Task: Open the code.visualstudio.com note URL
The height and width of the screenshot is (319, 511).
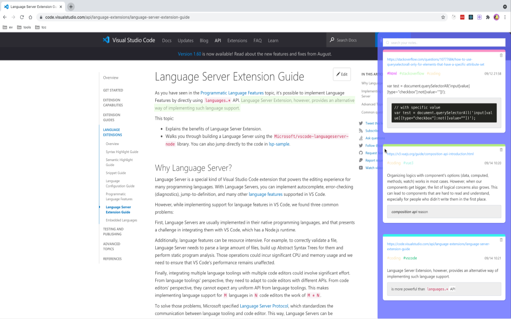Action: click(438, 246)
